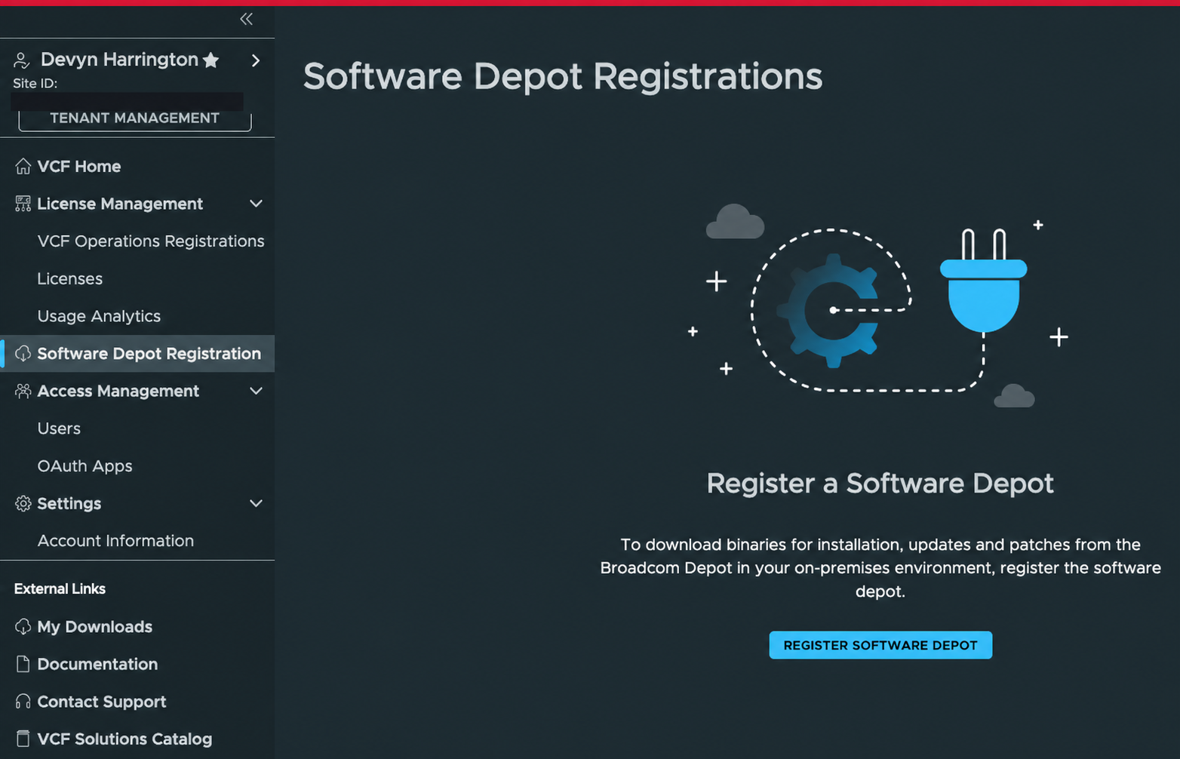
Task: Click the Settings gear icon
Action: [23, 503]
